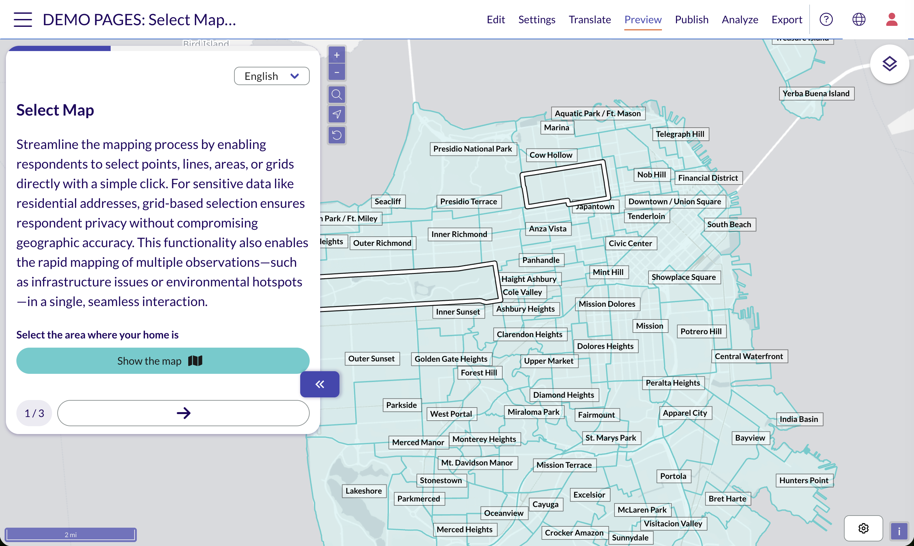This screenshot has height=546, width=914.
Task: Open the Settings tab
Action: tap(537, 20)
